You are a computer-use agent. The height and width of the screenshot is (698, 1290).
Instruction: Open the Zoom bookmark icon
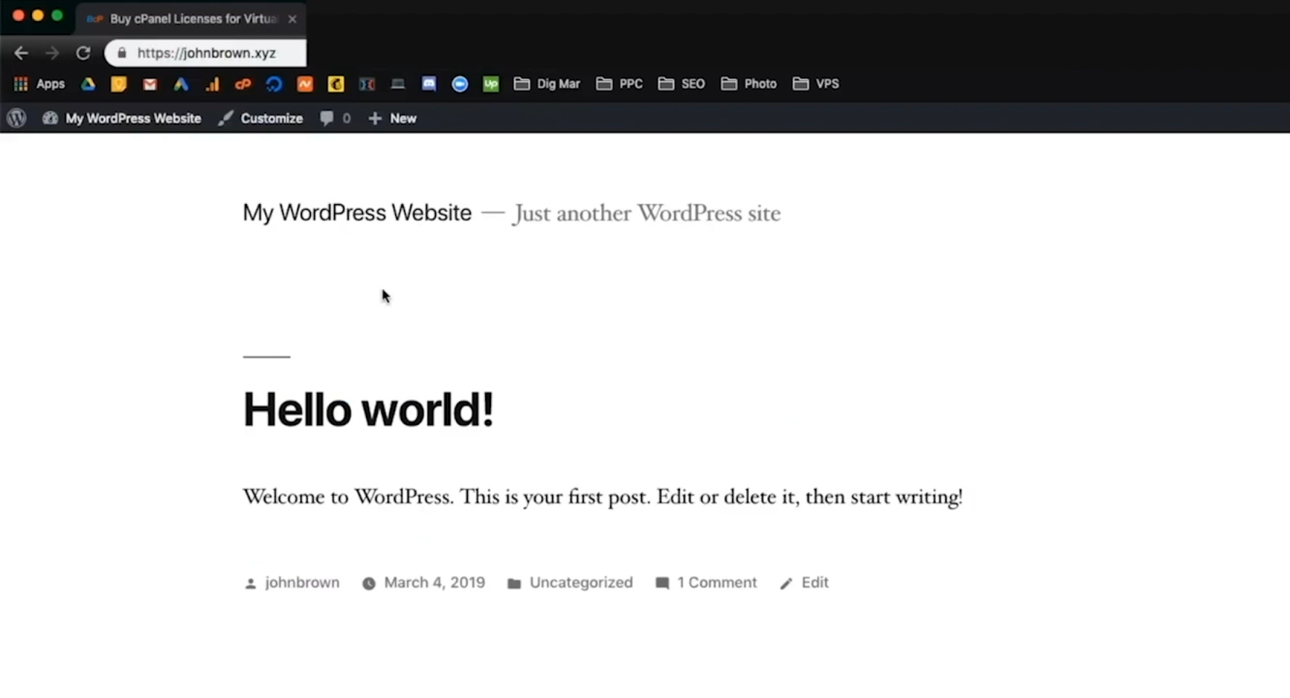click(x=460, y=84)
